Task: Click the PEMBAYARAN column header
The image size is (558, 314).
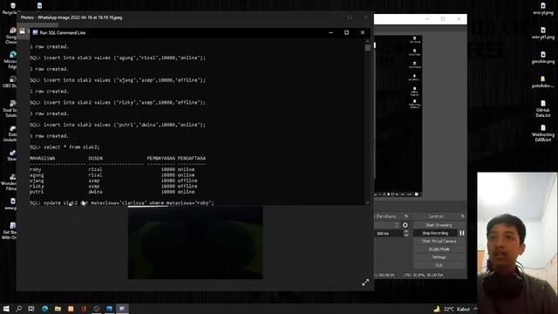Action: (160, 158)
